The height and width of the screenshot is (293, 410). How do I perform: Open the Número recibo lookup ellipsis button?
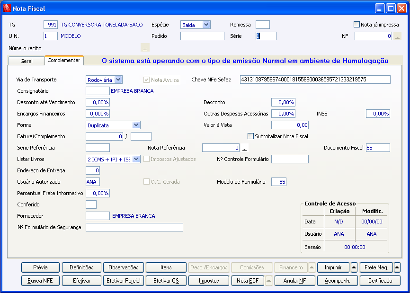tap(145, 47)
